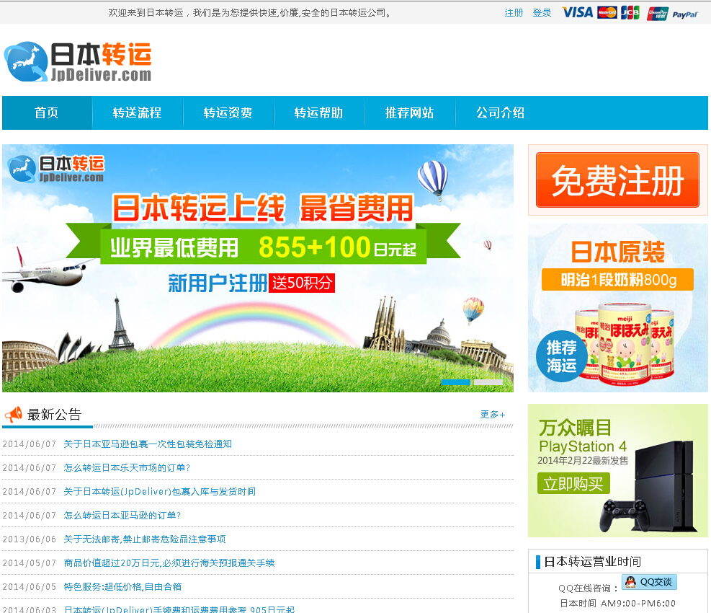The image size is (711, 613).
Task: Open QQ交谈 online chat button
Action: pyautogui.click(x=649, y=582)
